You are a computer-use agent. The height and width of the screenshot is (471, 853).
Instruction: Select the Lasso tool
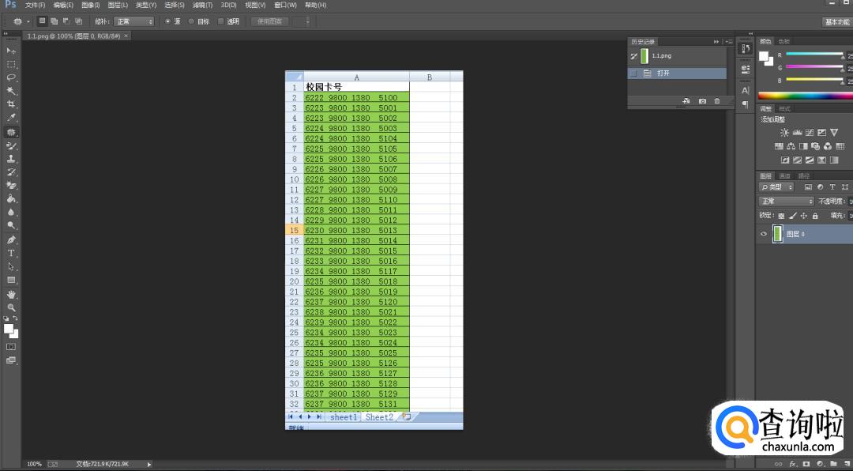11,77
